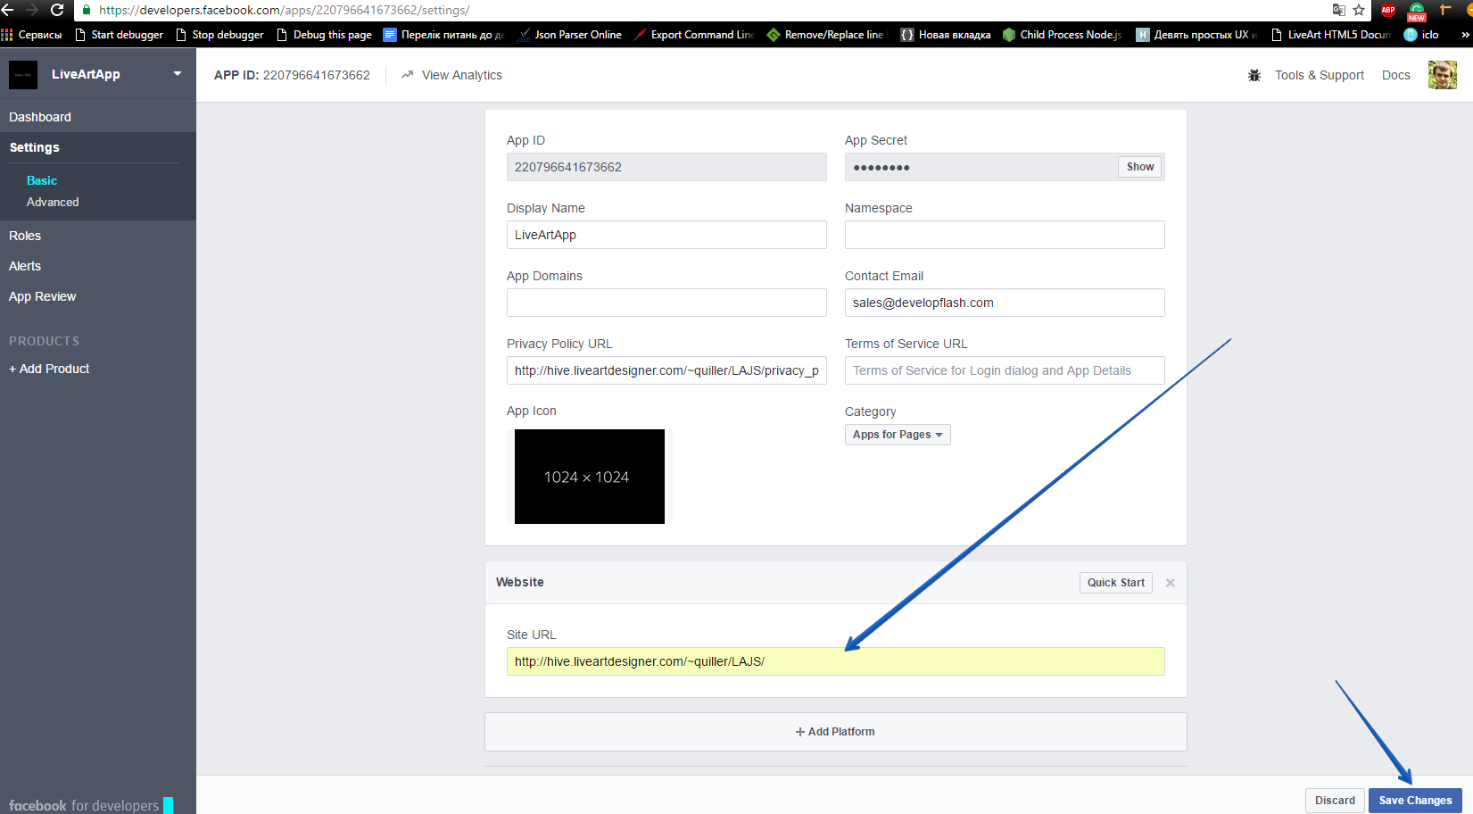Click the LiveArtApp black app thumbnail
Viewport: 1473px width, 814px height.
pyautogui.click(x=23, y=75)
